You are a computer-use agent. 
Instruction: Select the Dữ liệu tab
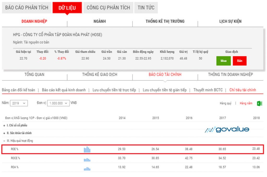(x=67, y=8)
